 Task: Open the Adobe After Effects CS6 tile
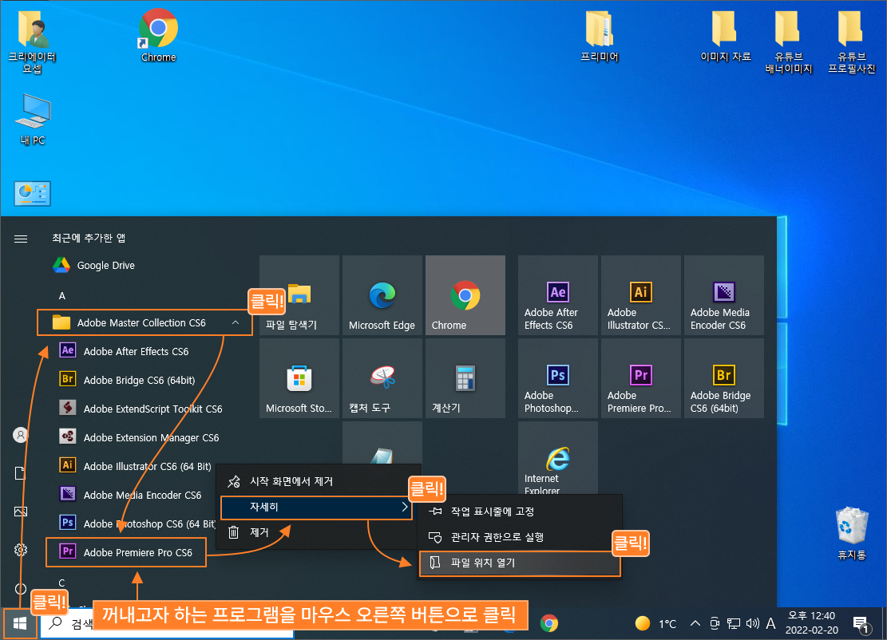pyautogui.click(x=558, y=295)
